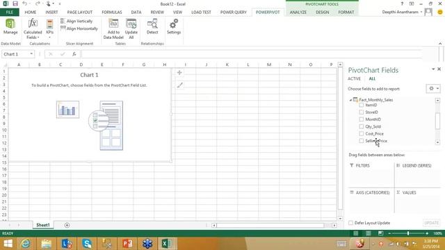Enable Defer Layout Update
Viewport: 445px width, 250px height.
350,223
